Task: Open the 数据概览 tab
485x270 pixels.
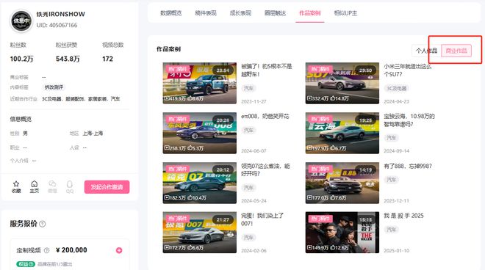Action: point(170,13)
